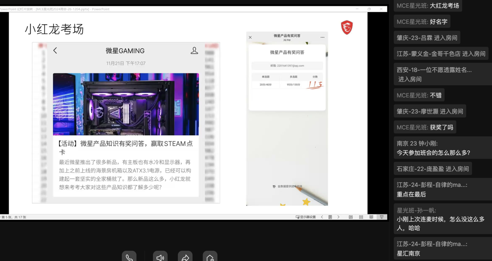Image resolution: width=492 pixels, height=261 pixels.
Task: Close the 微星产品有奖问答 page with X
Action: 250,37
